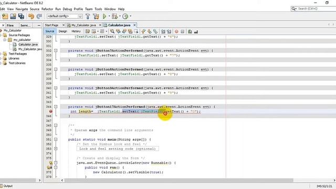336x189 pixels.
Task: Click the Shift Line Right icon
Action: (x=169, y=31)
